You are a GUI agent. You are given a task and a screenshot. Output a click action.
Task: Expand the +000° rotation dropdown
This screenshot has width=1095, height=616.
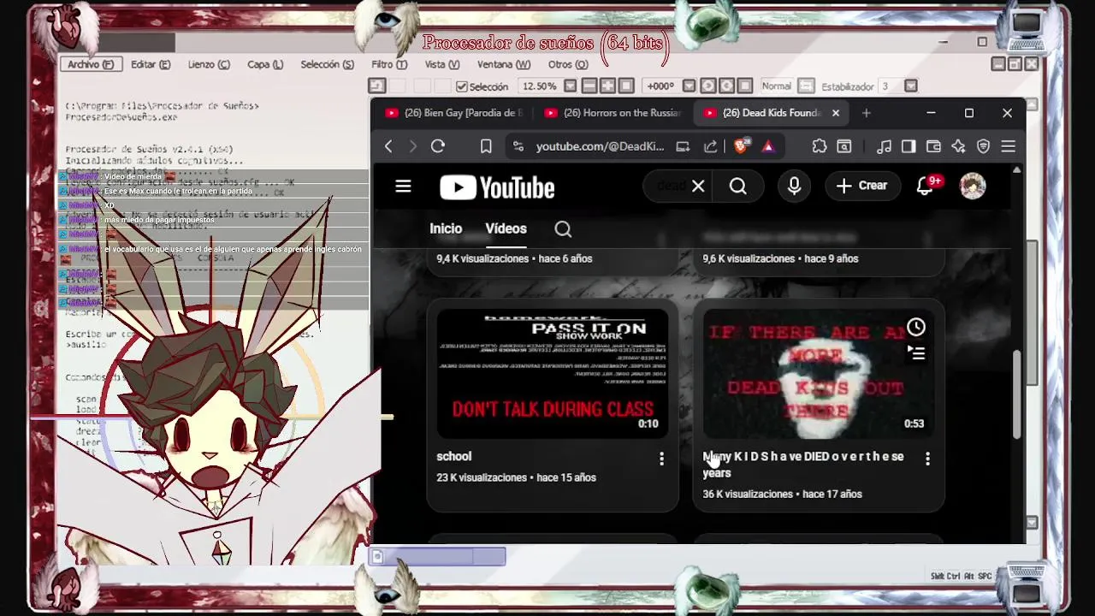pos(689,86)
